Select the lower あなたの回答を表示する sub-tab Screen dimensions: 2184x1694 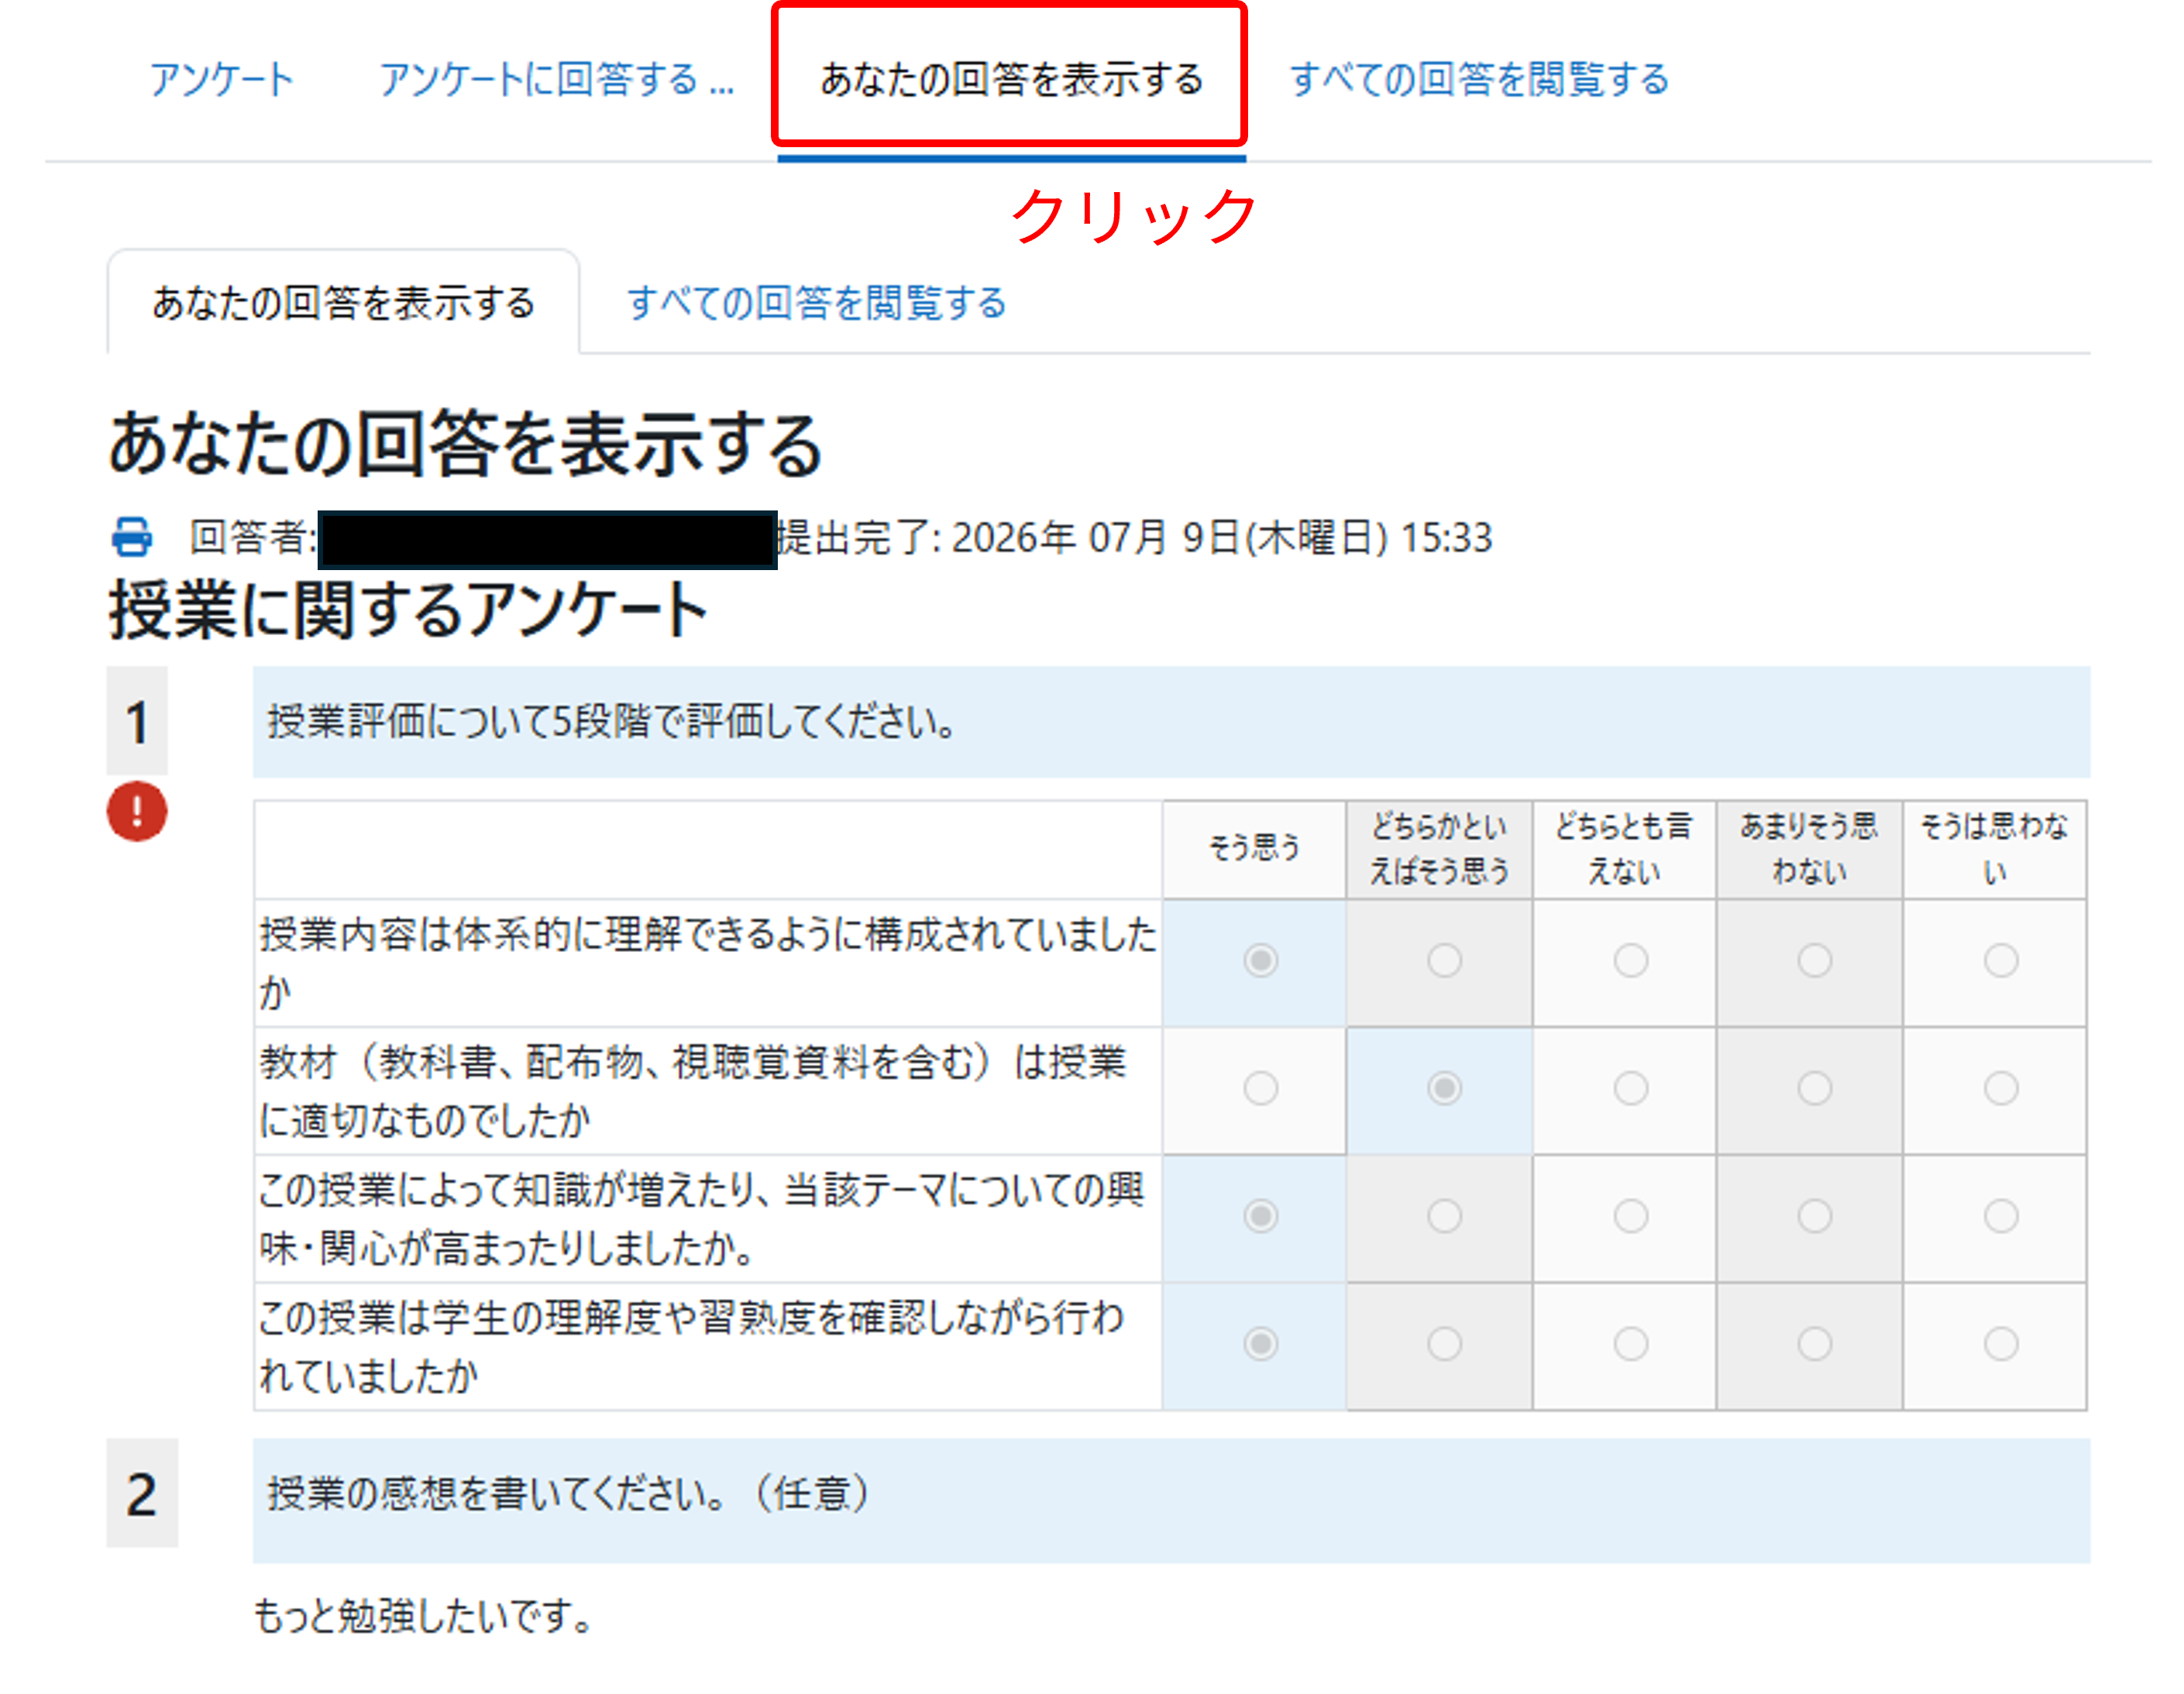[x=343, y=302]
